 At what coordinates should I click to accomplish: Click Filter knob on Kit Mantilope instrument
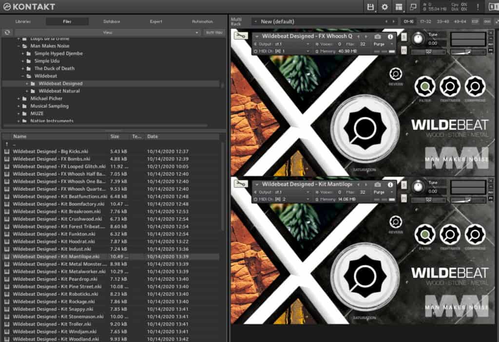[x=425, y=234]
